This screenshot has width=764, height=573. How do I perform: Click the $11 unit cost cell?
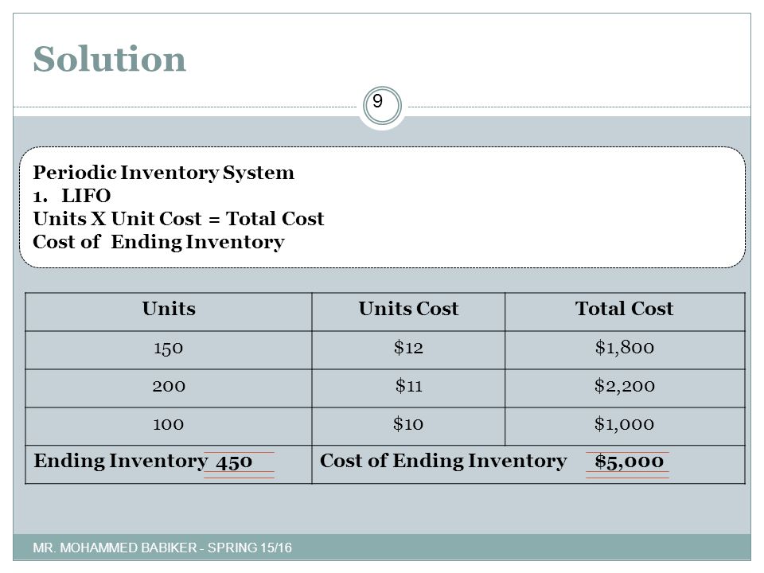[408, 388]
